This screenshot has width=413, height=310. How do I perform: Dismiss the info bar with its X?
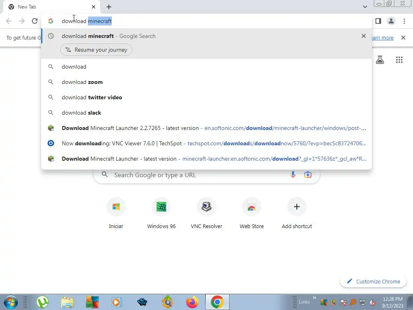pyautogui.click(x=403, y=38)
